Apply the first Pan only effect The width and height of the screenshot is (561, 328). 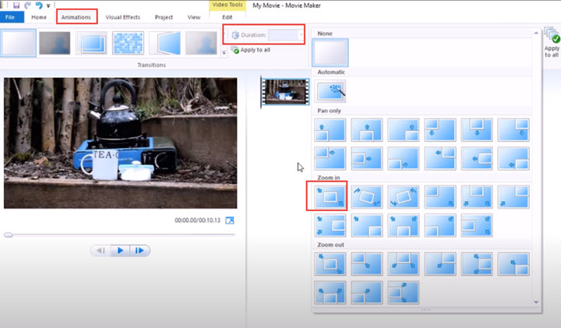point(330,130)
